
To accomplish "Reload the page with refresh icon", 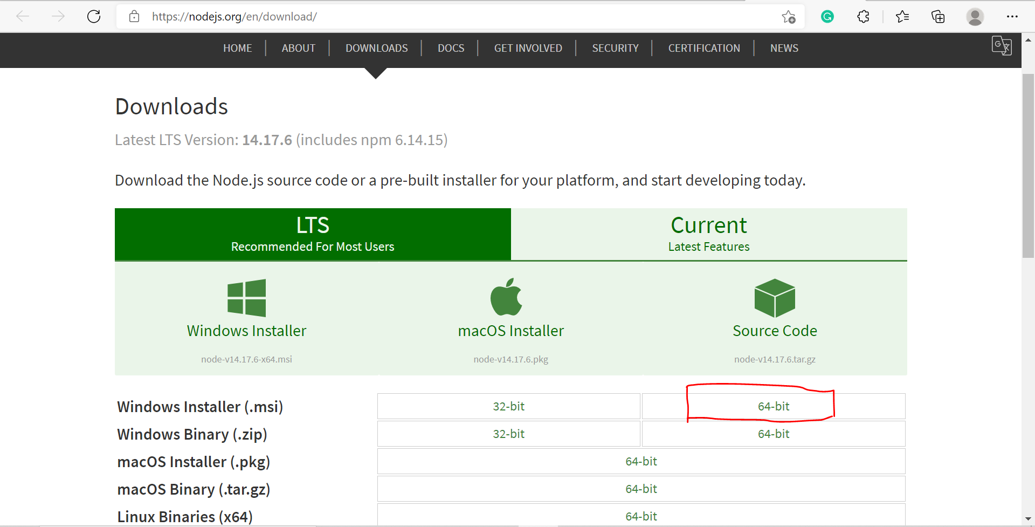I will click(94, 17).
